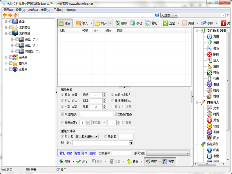Open 工具(G) menu
The image size is (232, 174).
pyautogui.click(x=58, y=10)
